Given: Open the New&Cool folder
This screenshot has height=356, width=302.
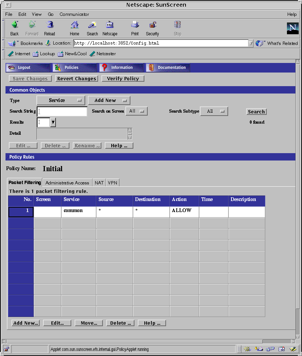Looking at the screenshot, I should pyautogui.click(x=72, y=54).
